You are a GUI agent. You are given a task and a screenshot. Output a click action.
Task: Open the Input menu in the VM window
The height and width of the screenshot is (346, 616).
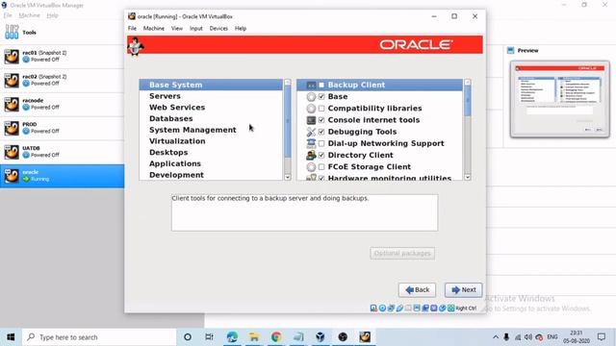[x=196, y=28]
